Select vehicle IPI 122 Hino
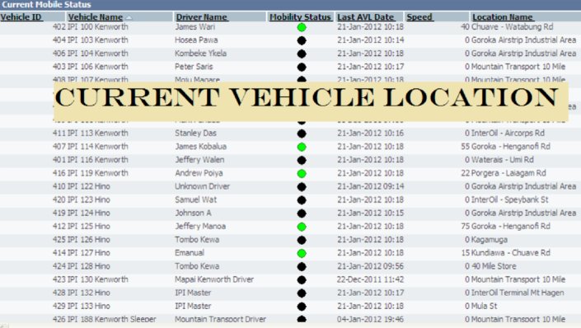 (x=89, y=186)
